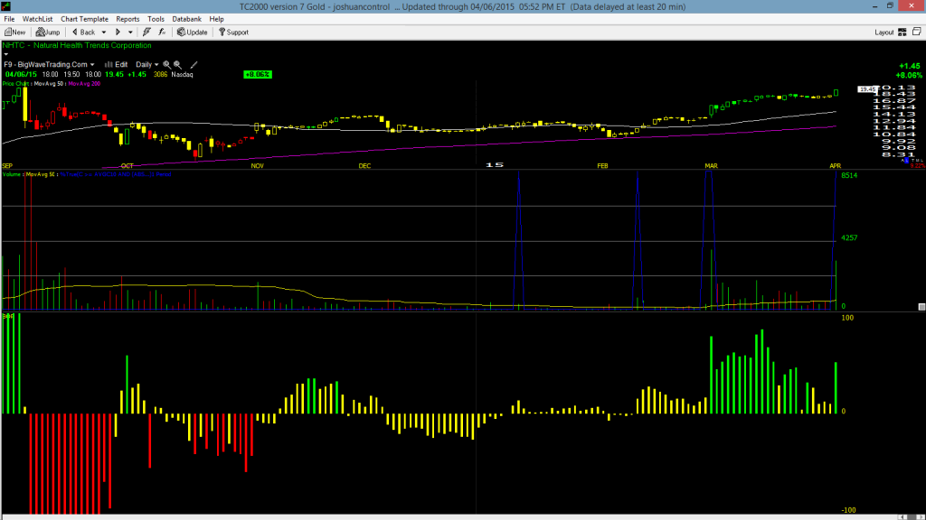Open the Layout grid icon

902,32
